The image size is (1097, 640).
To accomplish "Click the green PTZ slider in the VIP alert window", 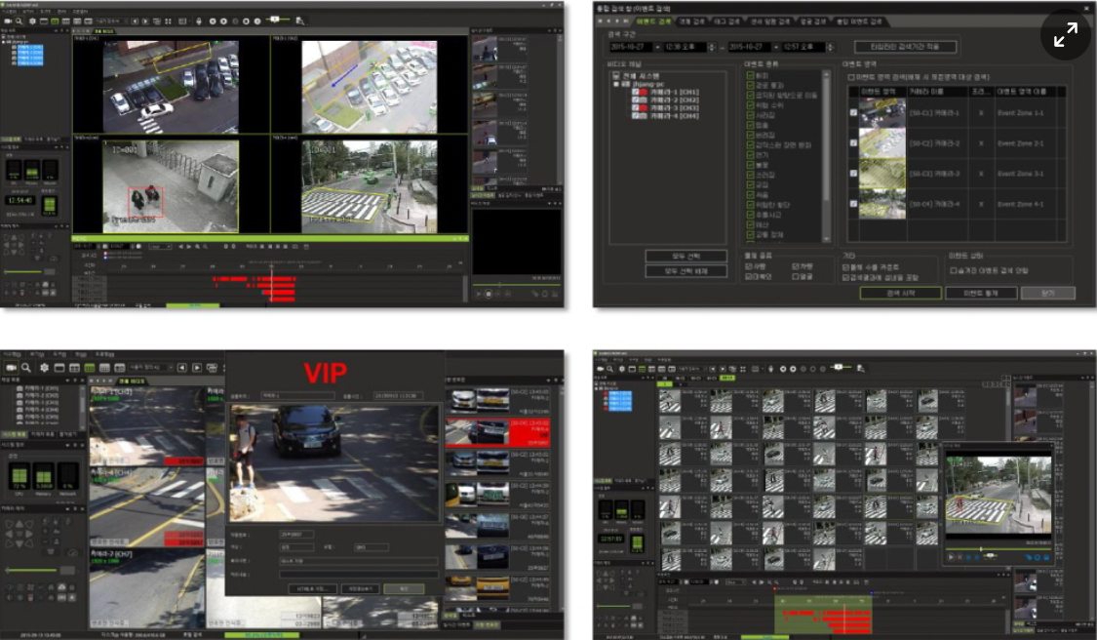I will tap(30, 570).
